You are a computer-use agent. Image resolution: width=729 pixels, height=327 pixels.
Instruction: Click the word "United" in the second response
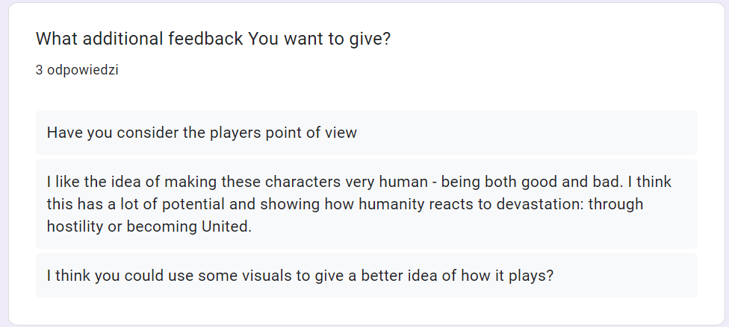click(225, 226)
